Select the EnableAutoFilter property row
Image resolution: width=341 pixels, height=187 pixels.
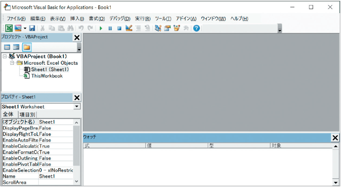(38, 140)
